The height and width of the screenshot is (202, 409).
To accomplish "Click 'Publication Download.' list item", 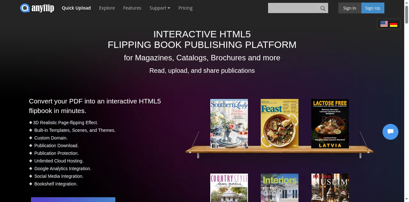I will click(x=56, y=146).
